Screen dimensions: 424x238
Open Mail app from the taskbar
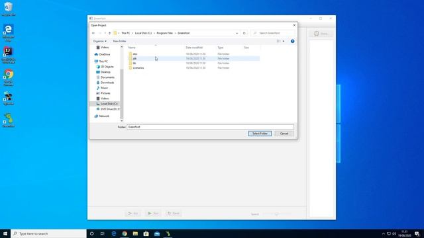coord(157,233)
